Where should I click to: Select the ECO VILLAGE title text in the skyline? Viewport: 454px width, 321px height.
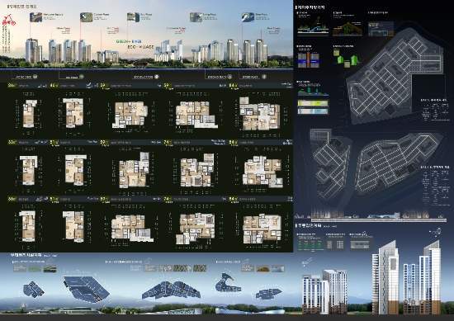[x=140, y=46]
